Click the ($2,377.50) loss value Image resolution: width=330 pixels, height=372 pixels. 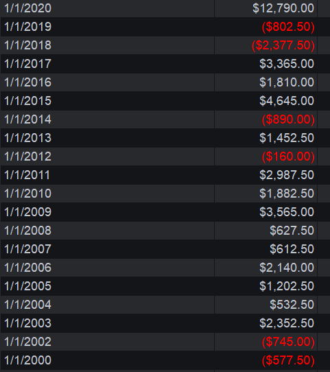click(x=283, y=45)
